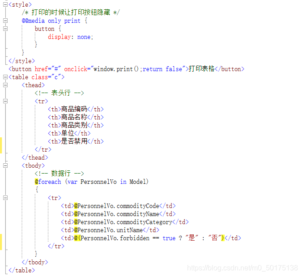
Task: Click the closing '</tbody>' tag
Action: 34,262
